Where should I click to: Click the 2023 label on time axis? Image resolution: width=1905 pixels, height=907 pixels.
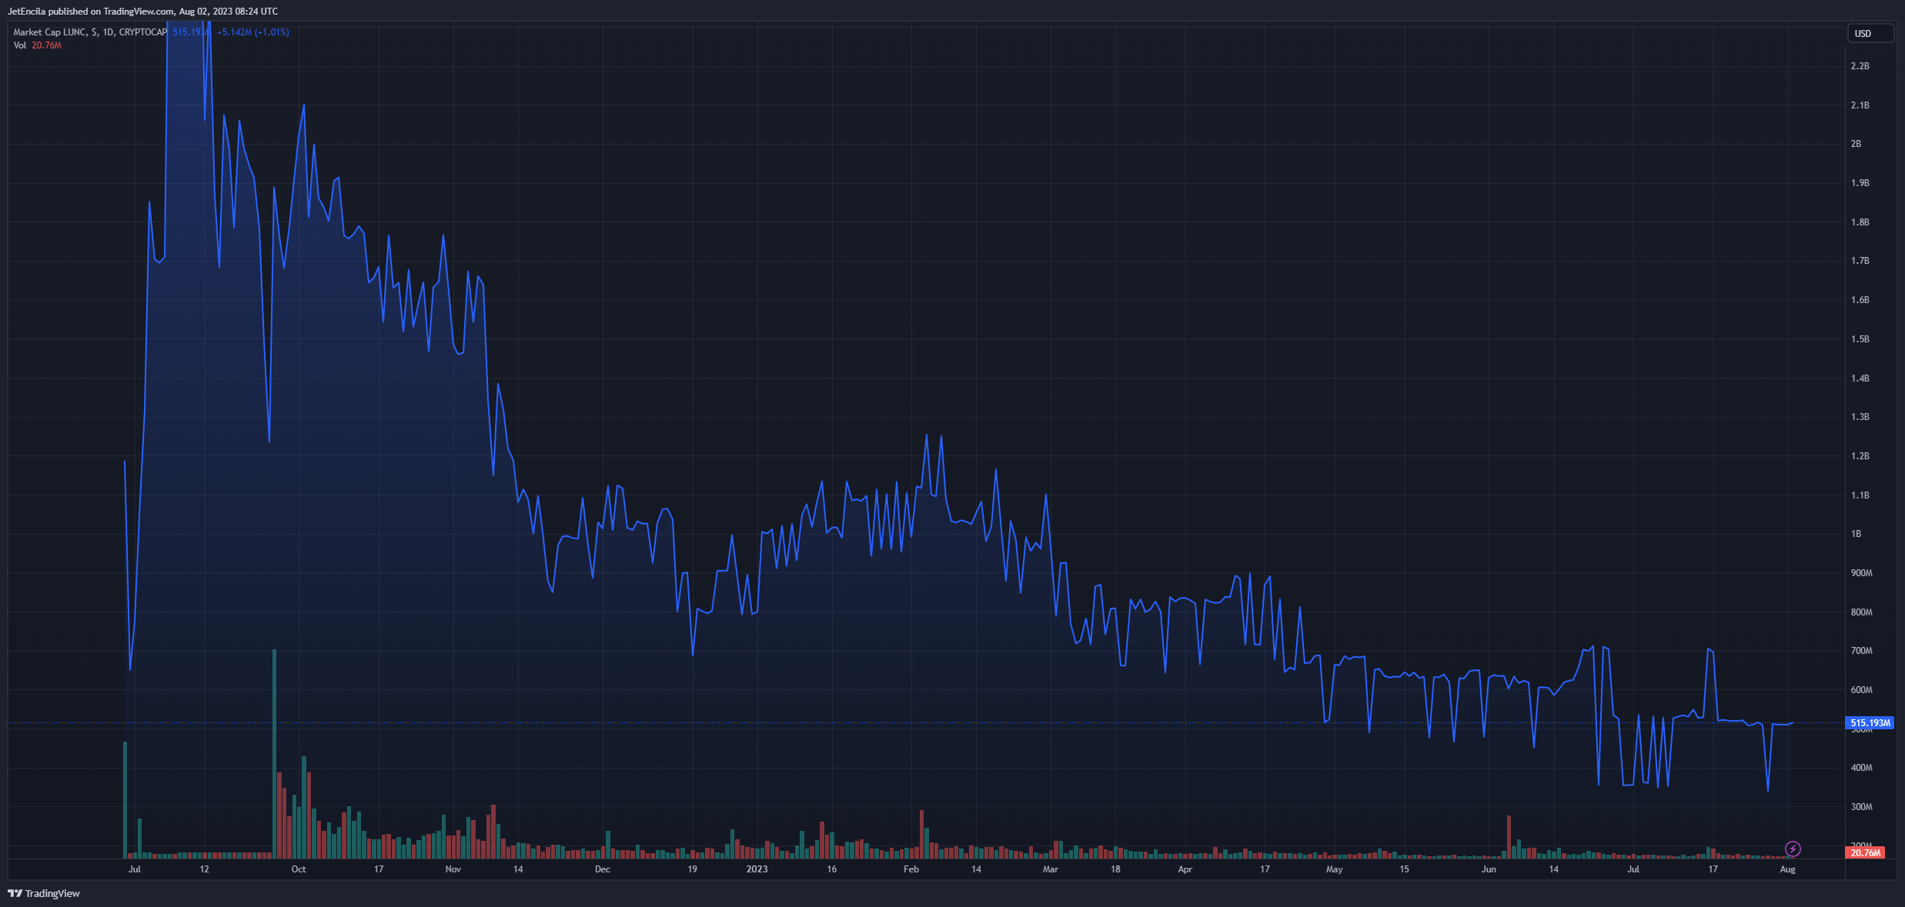point(757,869)
